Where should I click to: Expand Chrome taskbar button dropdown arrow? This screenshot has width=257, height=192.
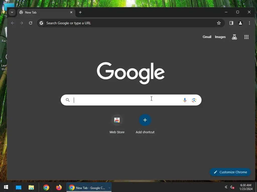pyautogui.click(x=109, y=188)
